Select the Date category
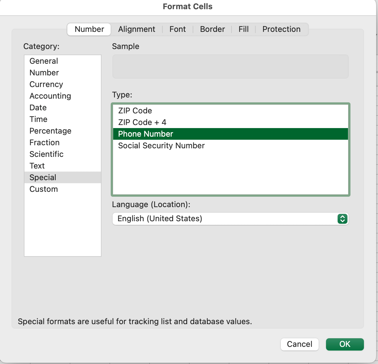378x364 pixels. pos(38,108)
